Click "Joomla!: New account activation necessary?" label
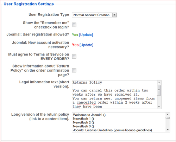Image resolution: width=176 pixels, height=142 pixels. [40, 45]
